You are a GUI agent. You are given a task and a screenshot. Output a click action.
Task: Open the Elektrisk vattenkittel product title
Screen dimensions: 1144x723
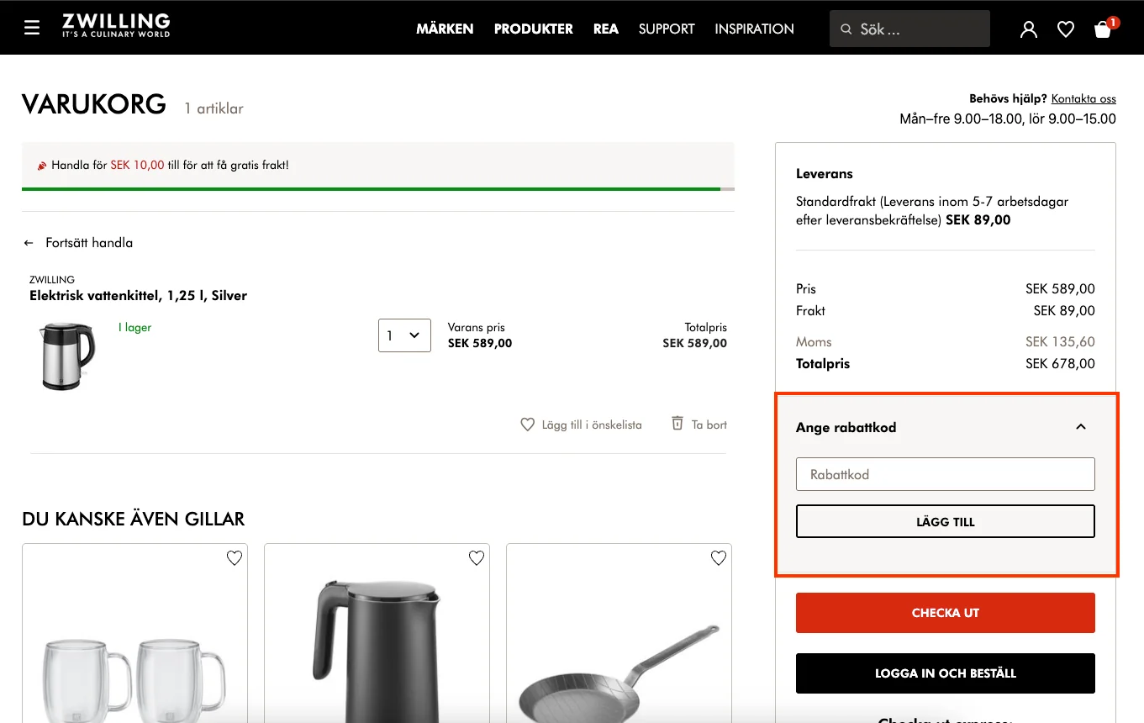(x=138, y=295)
